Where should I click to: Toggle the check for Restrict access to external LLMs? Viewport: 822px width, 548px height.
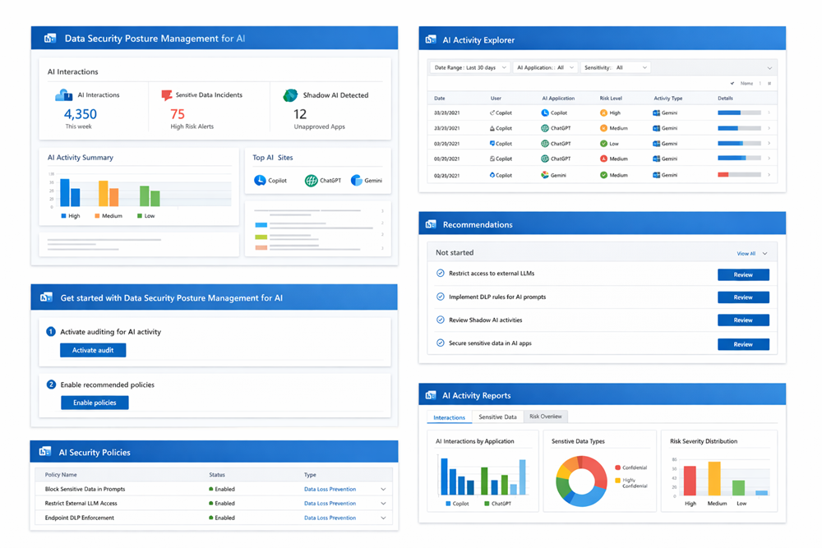point(441,274)
